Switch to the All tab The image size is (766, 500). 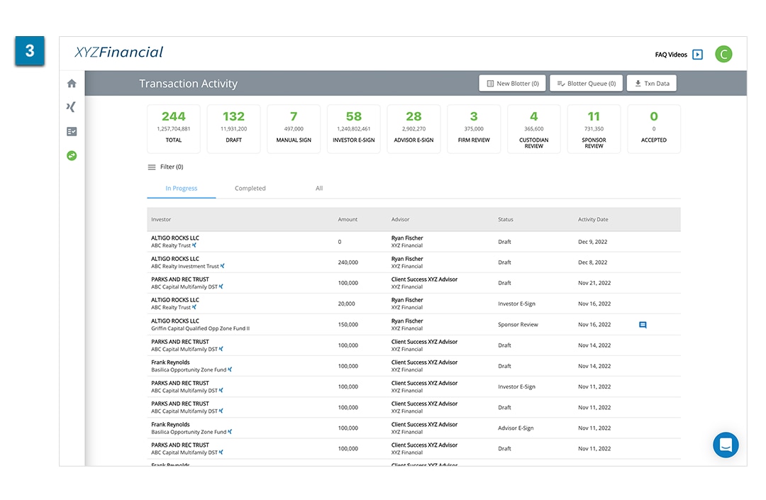coord(319,189)
